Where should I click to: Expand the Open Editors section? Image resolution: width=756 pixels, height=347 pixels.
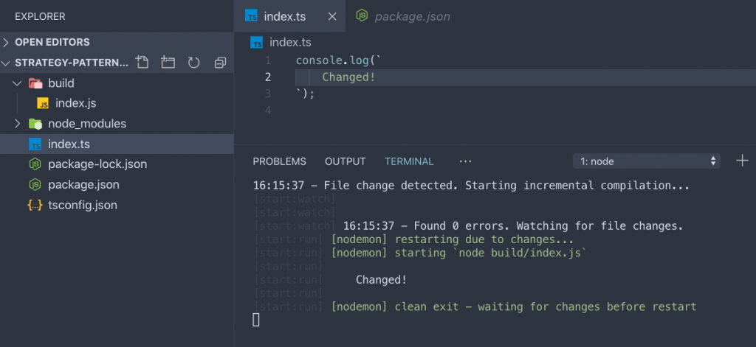pos(6,42)
